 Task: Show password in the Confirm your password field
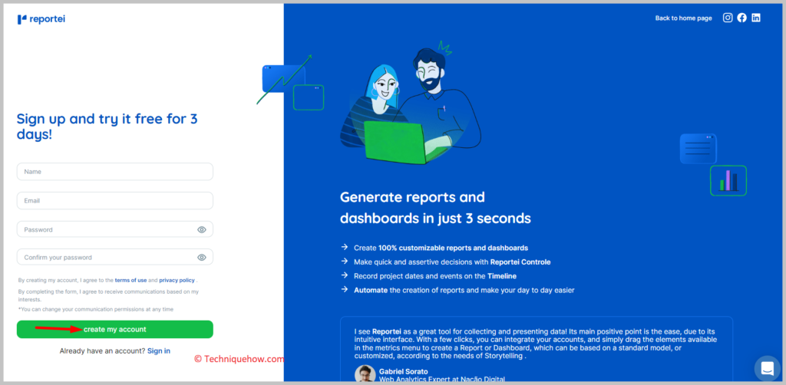coord(202,258)
